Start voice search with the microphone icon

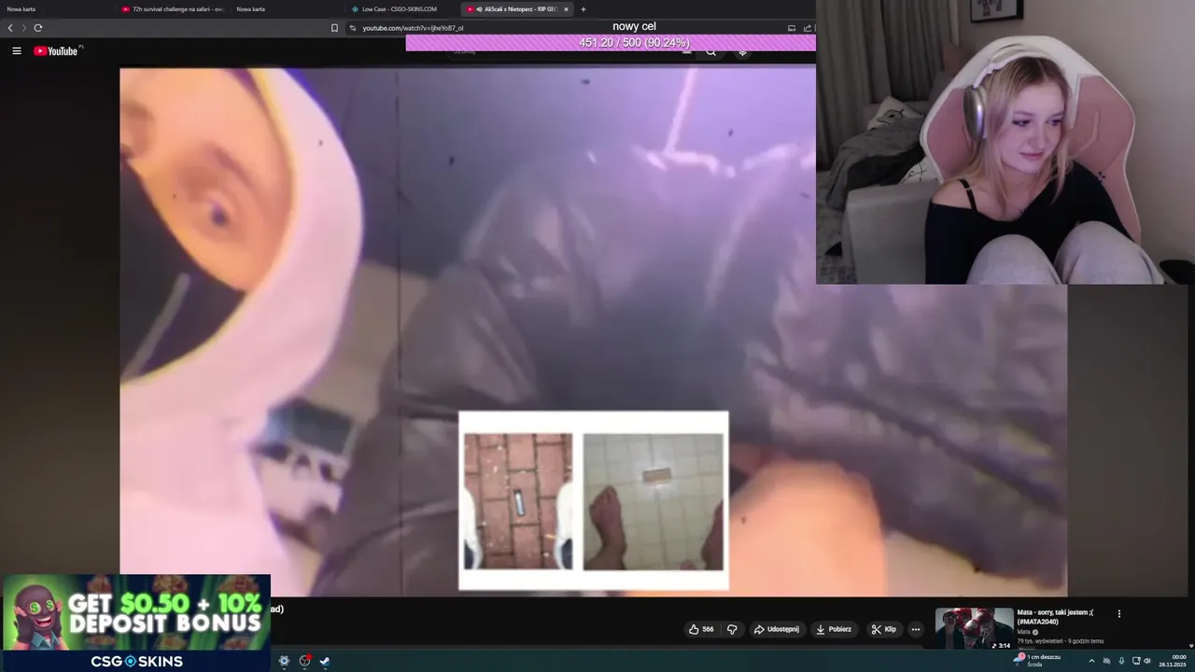pos(742,51)
